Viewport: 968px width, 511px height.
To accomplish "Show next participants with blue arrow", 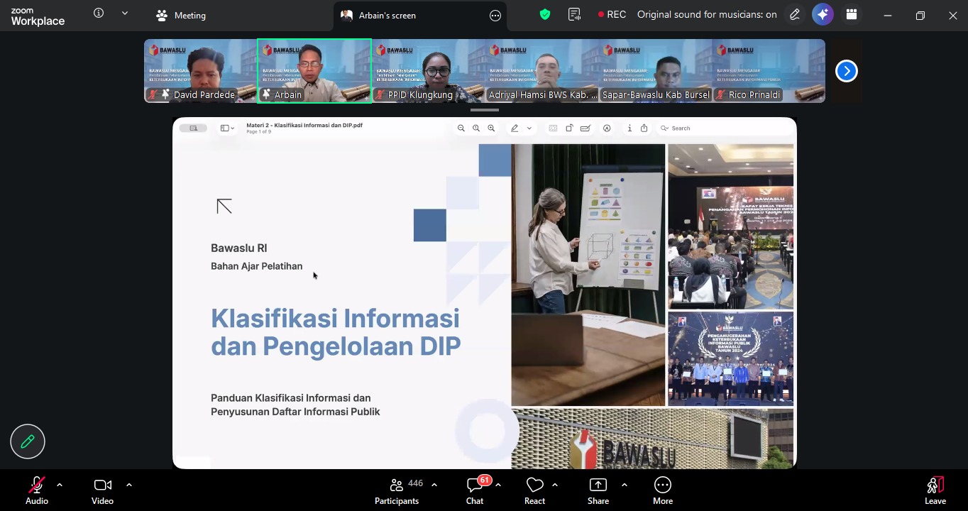I will (846, 71).
